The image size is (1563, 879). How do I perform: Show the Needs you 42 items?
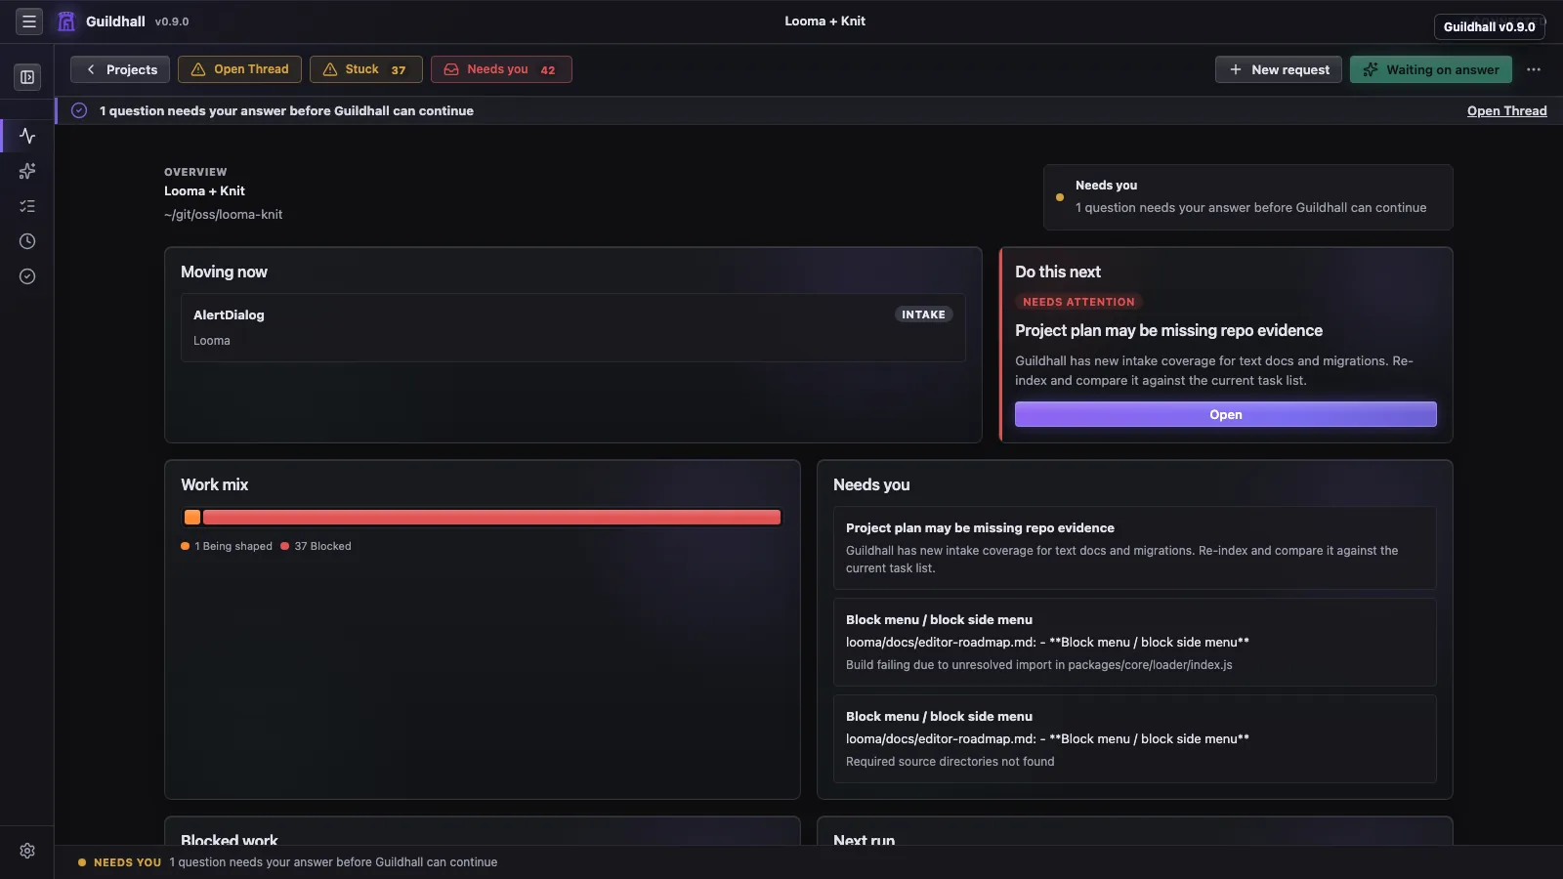[x=501, y=69]
